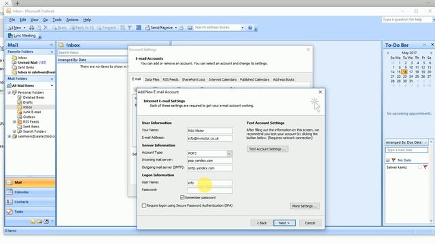Viewport: 435px width, 244px height.
Task: Click the Notes icon at navigation pane bottom
Action: (x=33, y=222)
